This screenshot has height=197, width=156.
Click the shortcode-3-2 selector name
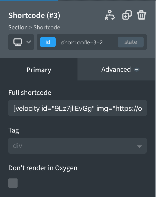(82, 42)
